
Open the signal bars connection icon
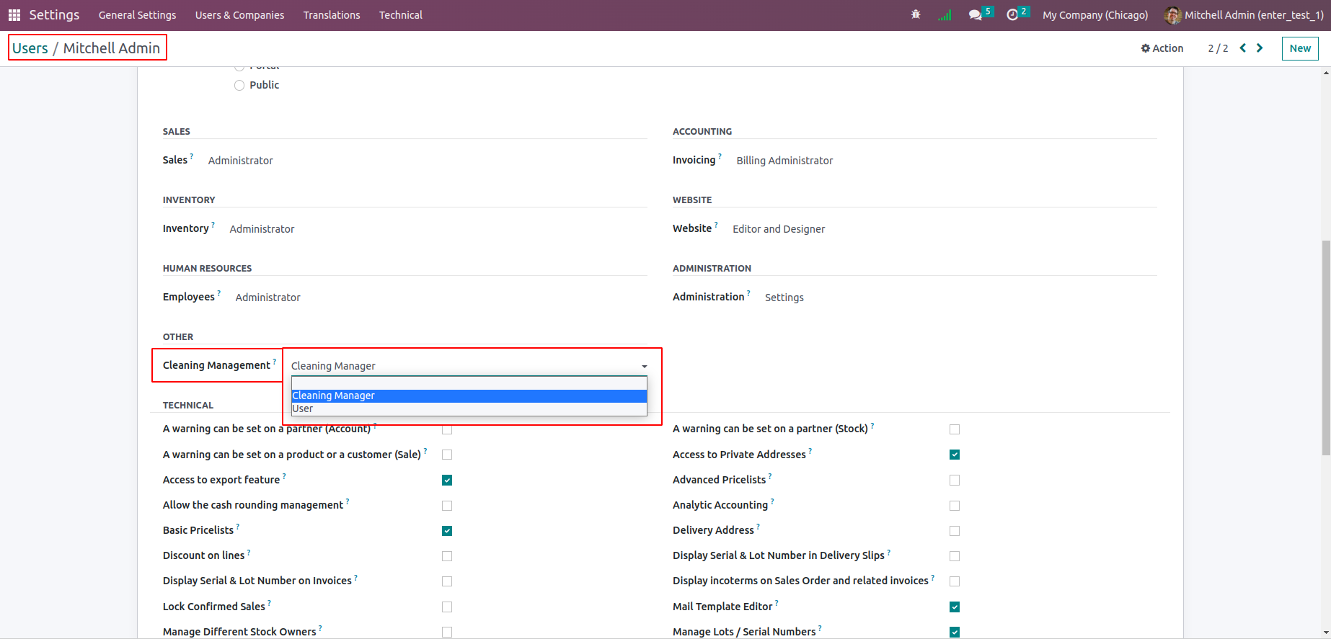pos(945,15)
